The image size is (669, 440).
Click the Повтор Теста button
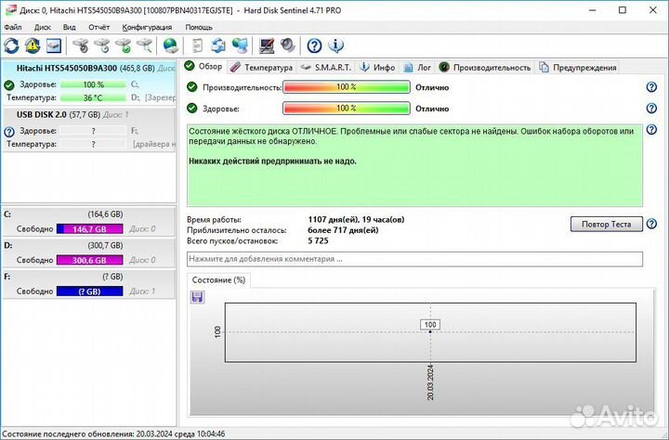[x=606, y=224]
